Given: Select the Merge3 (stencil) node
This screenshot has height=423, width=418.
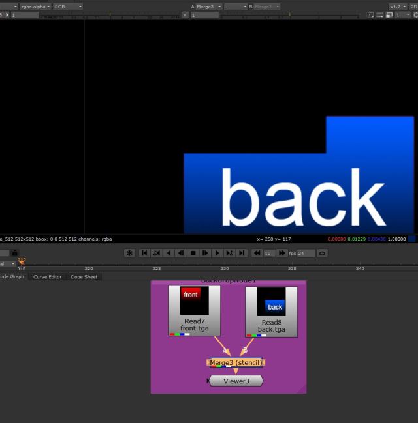Looking at the screenshot, I should pyautogui.click(x=236, y=362).
